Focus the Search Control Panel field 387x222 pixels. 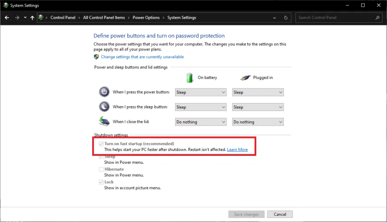pyautogui.click(x=335, y=18)
